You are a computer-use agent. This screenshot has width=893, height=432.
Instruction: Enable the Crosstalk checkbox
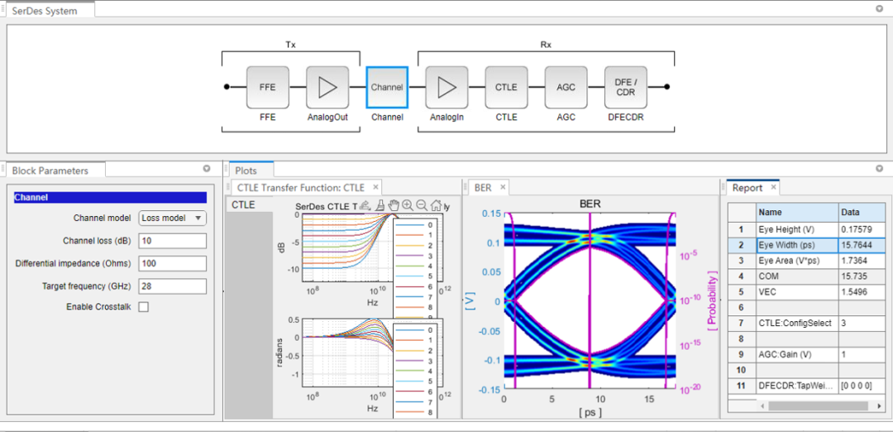point(144,307)
